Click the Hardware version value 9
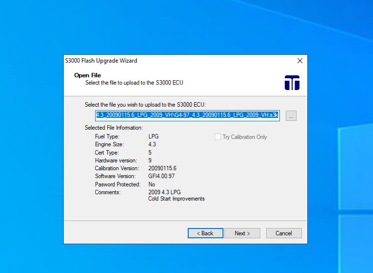Viewport: 373px width, 273px height. coord(150,160)
